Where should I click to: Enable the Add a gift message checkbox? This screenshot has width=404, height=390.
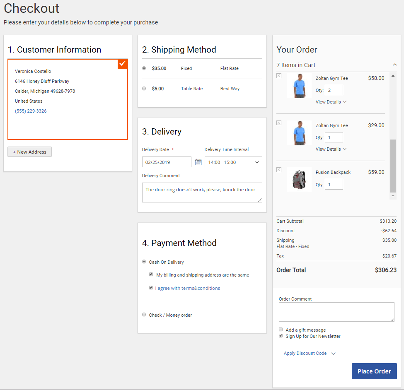tap(281, 330)
